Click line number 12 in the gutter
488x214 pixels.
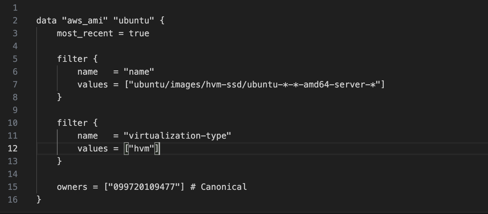(x=12, y=149)
